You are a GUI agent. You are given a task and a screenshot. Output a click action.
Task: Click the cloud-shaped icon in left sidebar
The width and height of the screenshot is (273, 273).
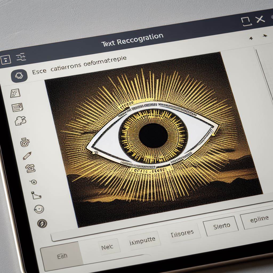point(20,121)
